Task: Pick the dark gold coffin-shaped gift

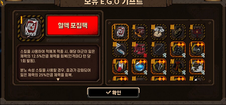Action: tap(178, 32)
